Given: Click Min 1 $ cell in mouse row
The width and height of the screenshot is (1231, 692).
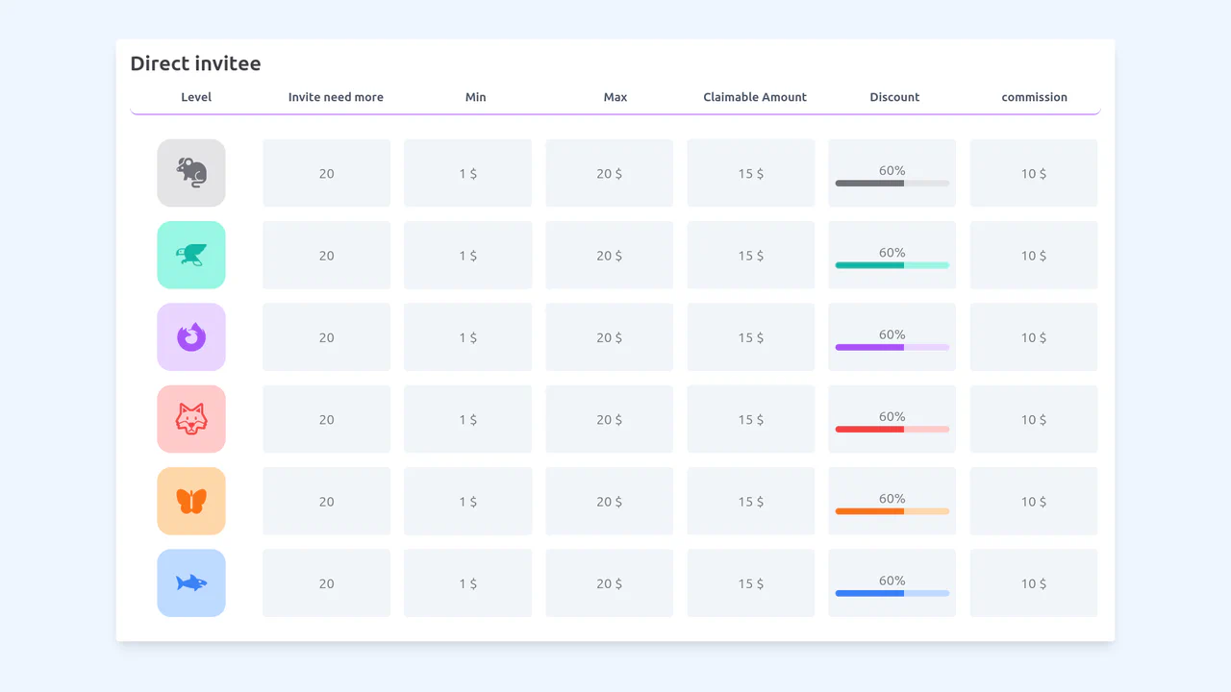Looking at the screenshot, I should 468,173.
